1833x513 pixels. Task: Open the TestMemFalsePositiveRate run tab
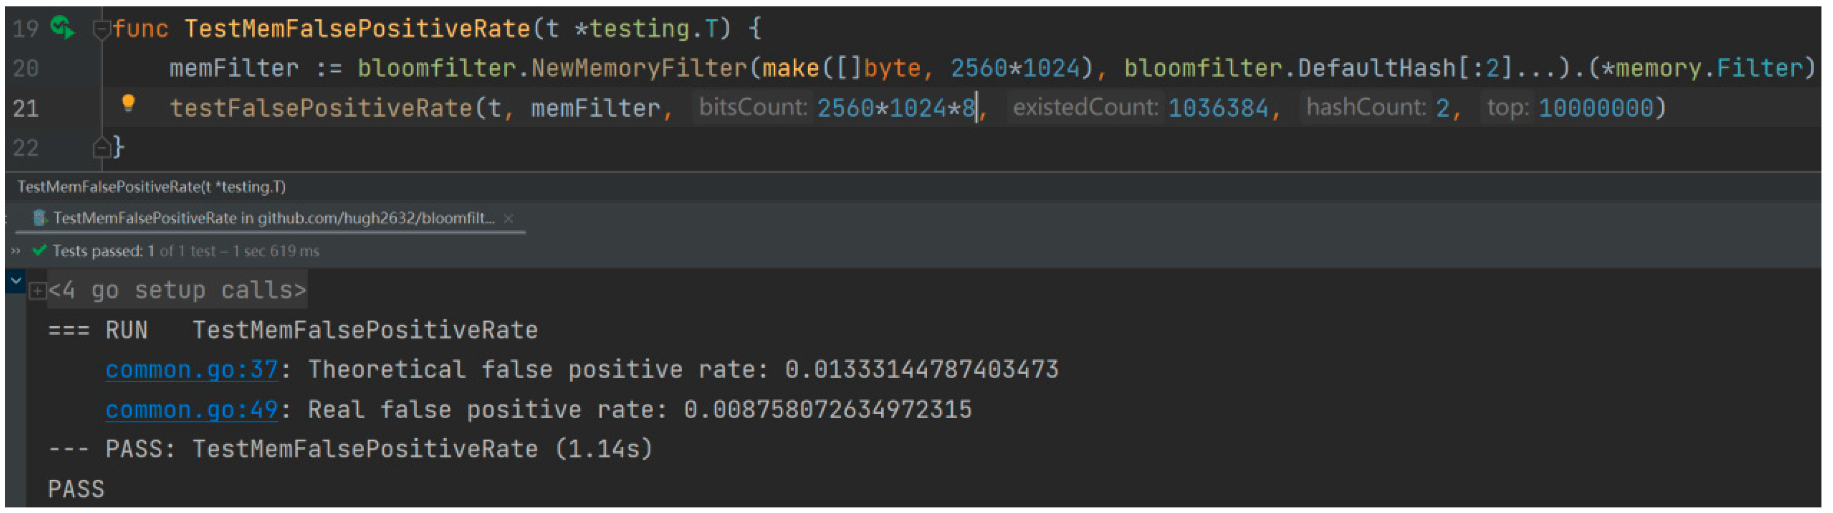tap(273, 218)
